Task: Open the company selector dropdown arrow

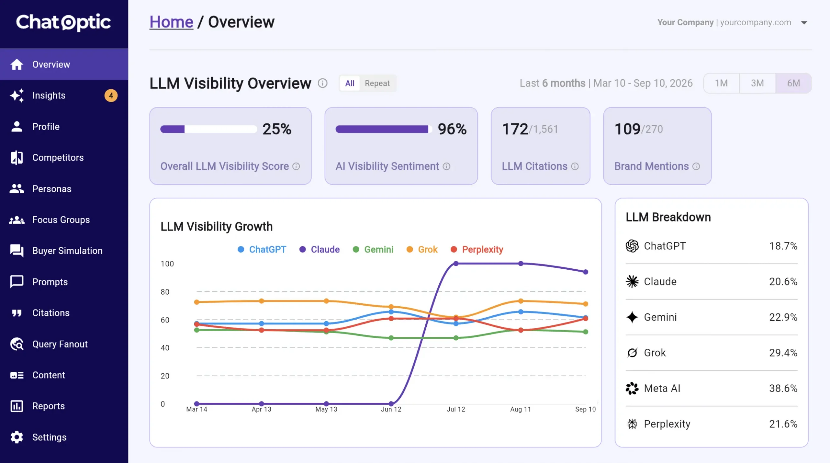Action: click(x=804, y=23)
